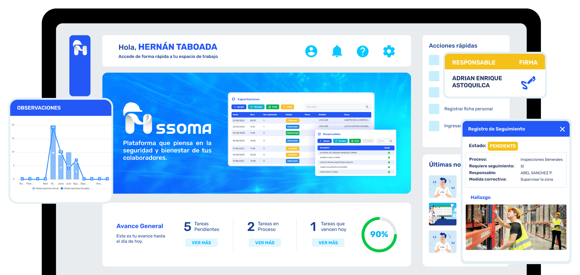This screenshot has width=580, height=275.
Task: Open third notification thumbnail under Últimas
Action: click(x=443, y=242)
